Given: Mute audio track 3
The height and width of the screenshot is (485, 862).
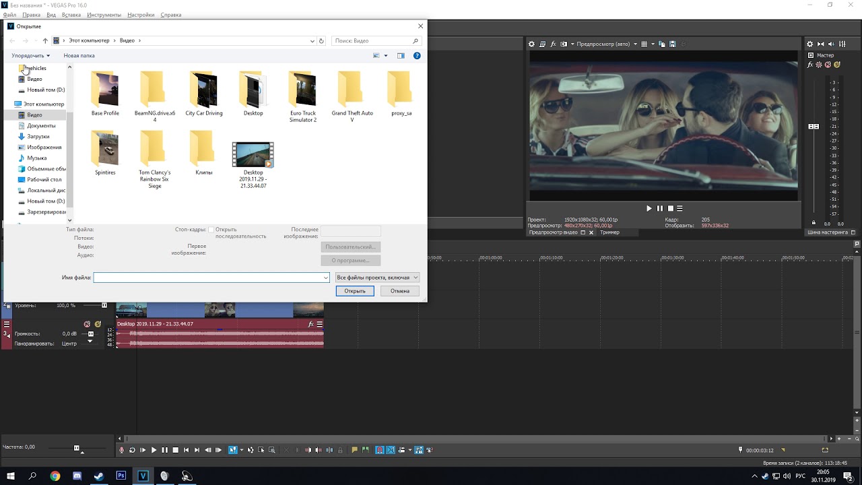Looking at the screenshot, I should [x=87, y=324].
